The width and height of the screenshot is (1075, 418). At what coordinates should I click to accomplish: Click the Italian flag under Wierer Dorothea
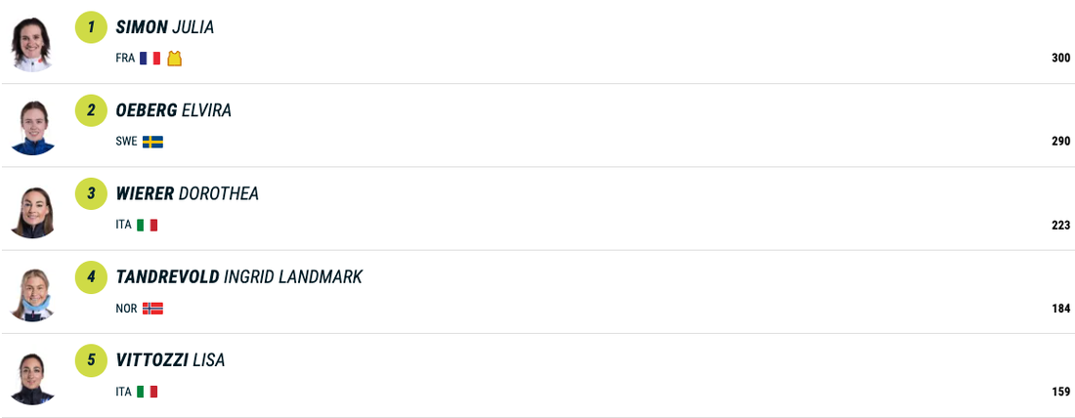pos(147,225)
